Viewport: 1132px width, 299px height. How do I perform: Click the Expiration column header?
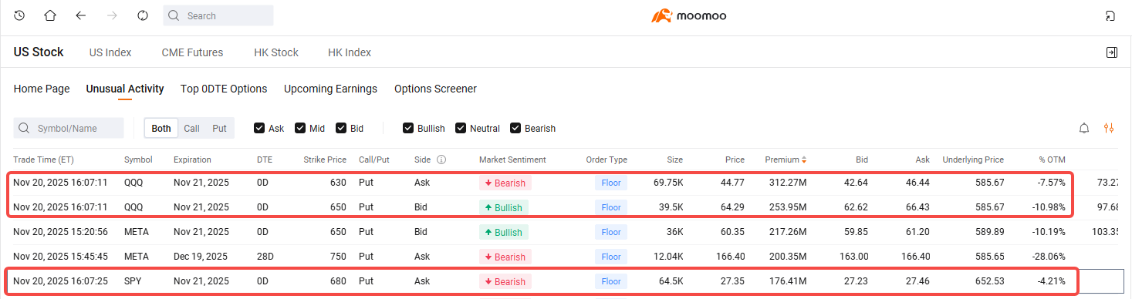pos(192,160)
